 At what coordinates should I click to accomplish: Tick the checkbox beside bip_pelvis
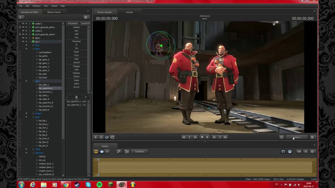pos(20,56)
